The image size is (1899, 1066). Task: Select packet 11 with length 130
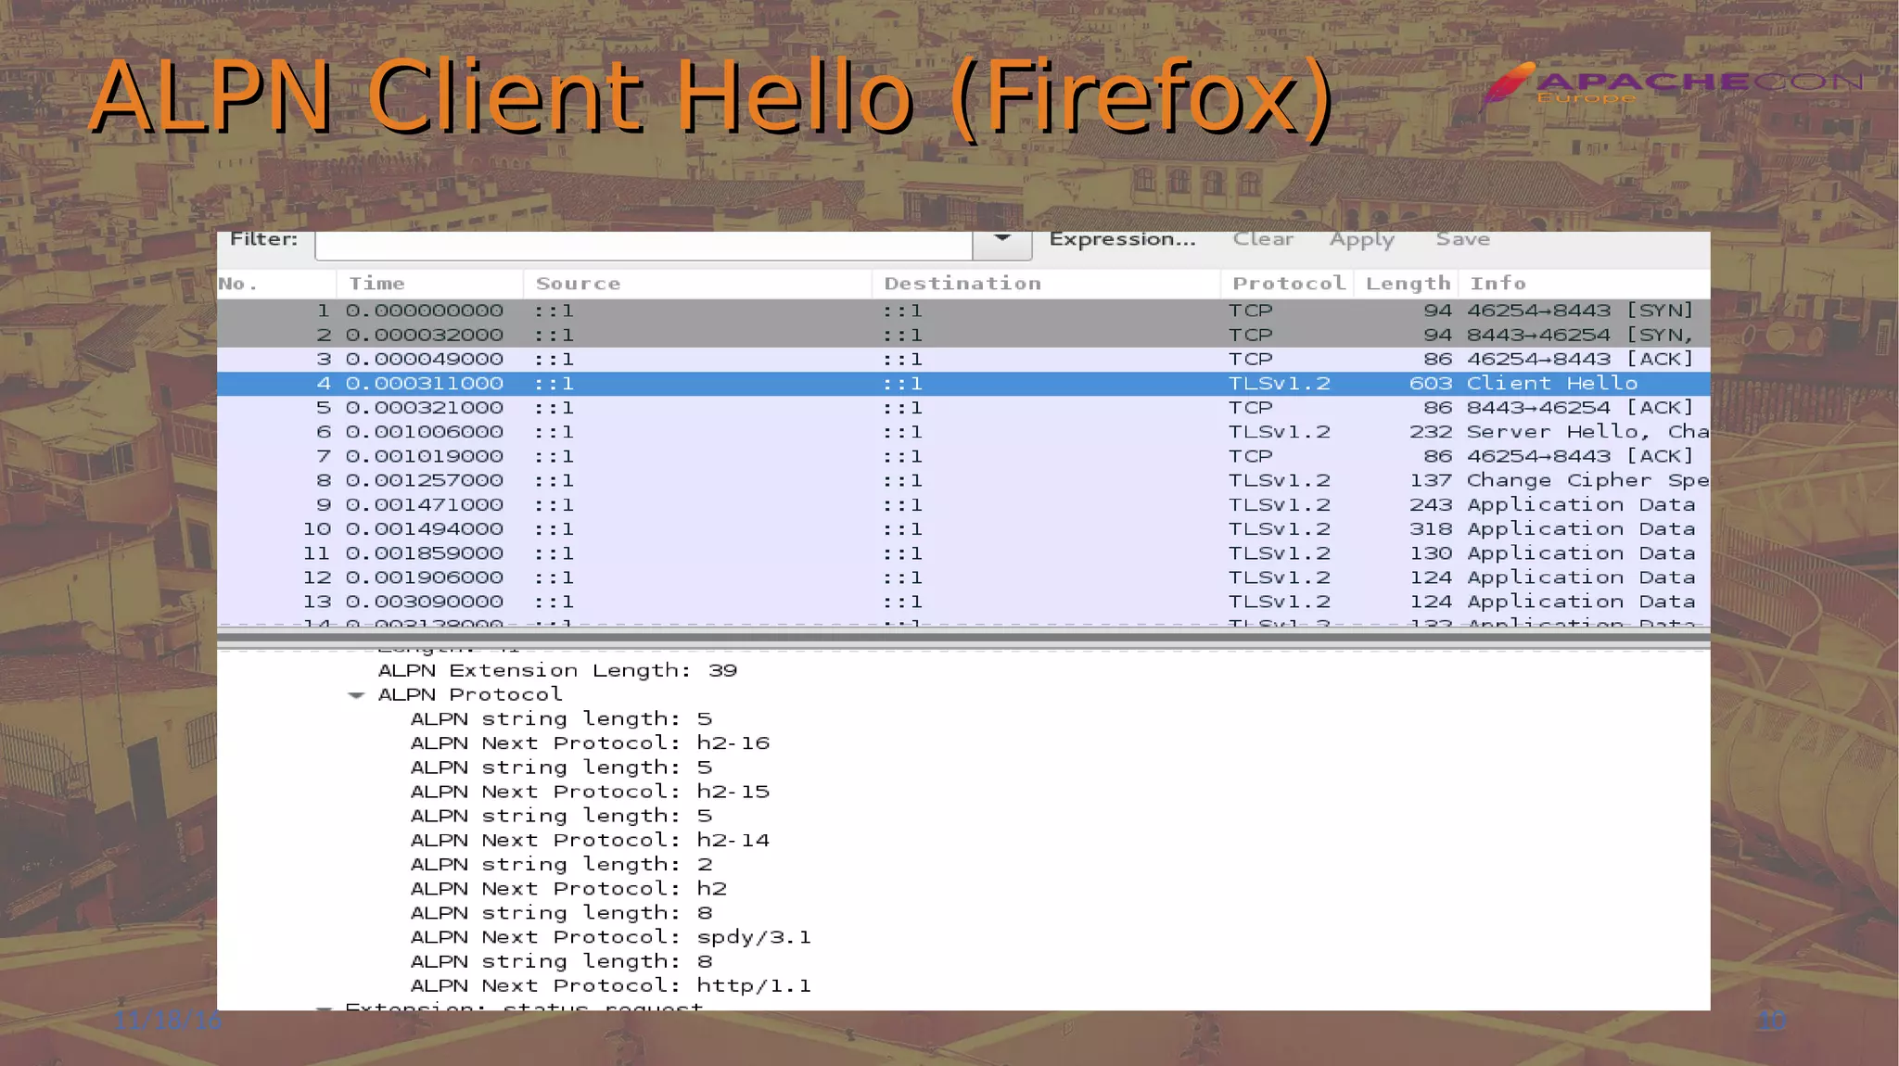[963, 553]
